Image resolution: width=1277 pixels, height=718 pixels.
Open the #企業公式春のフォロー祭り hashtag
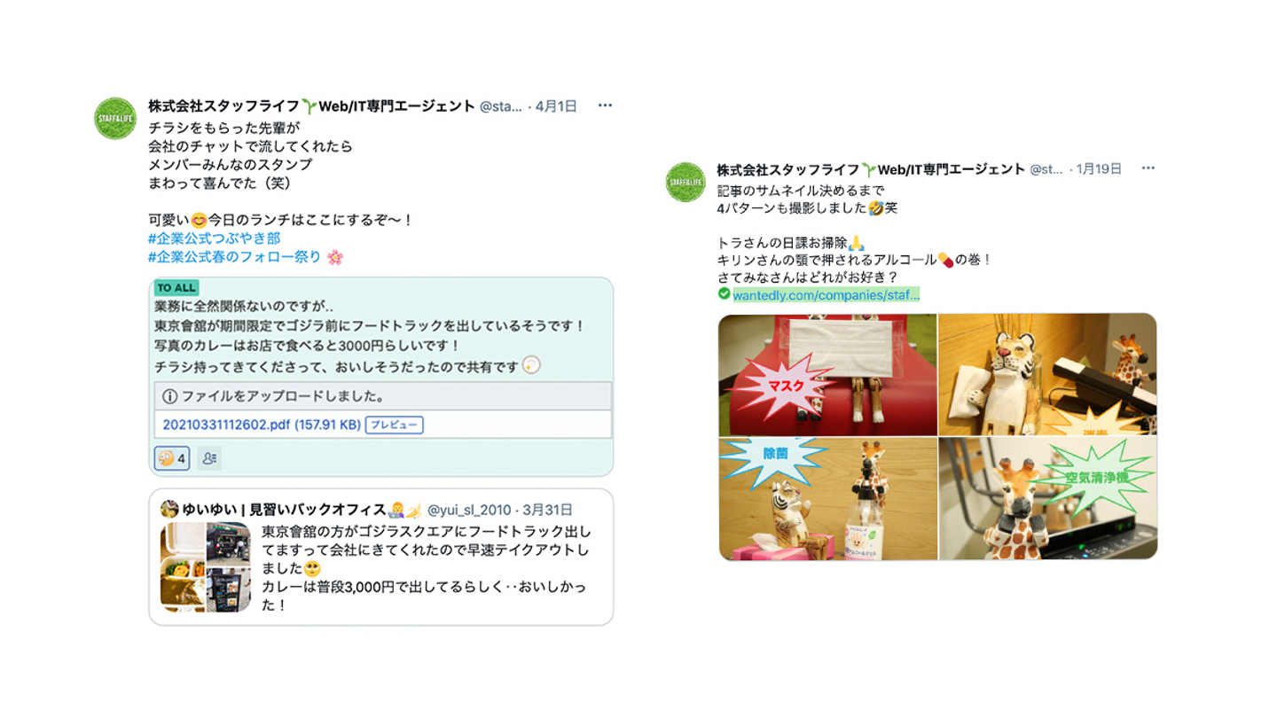(235, 257)
